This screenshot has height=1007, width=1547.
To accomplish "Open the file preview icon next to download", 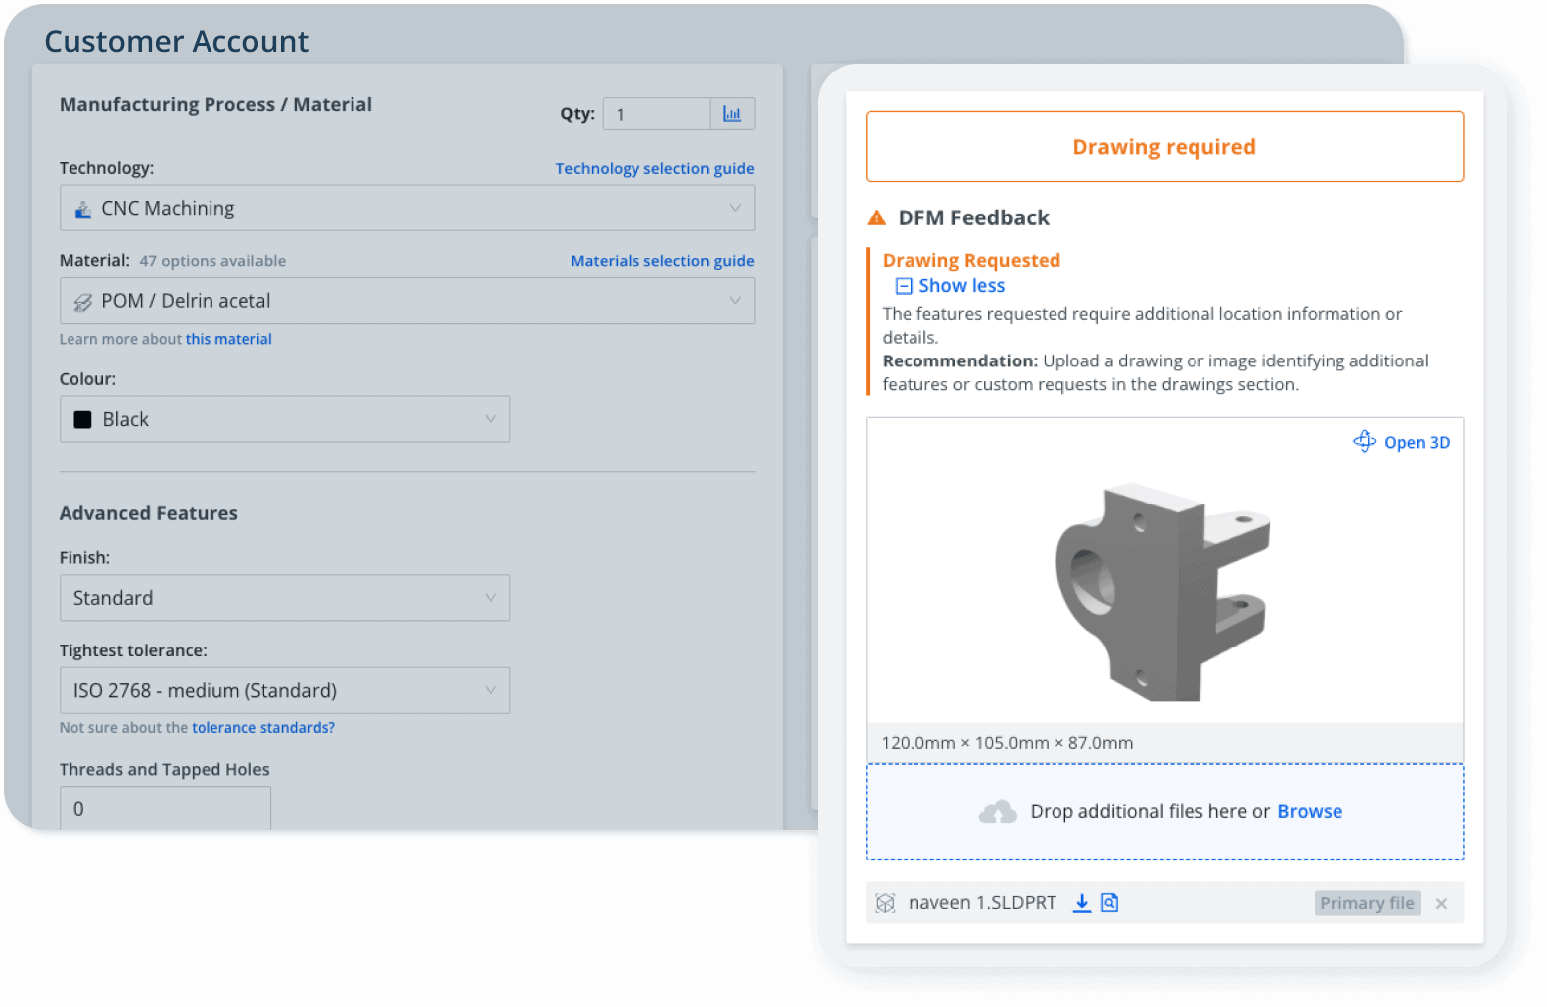I will [1109, 903].
